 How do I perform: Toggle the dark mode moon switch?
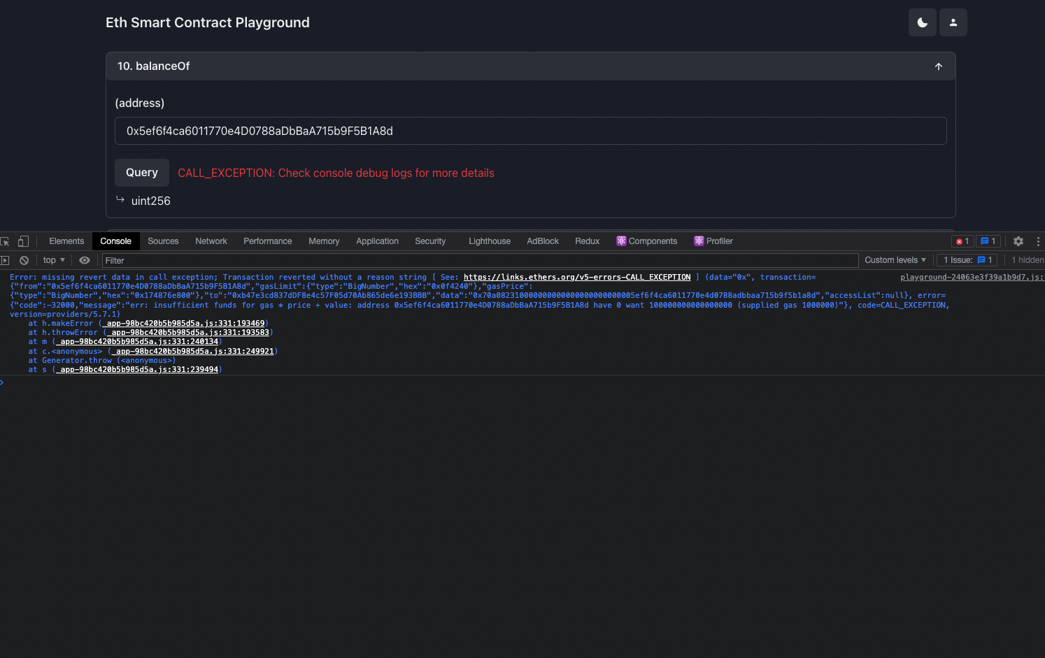[x=922, y=22]
